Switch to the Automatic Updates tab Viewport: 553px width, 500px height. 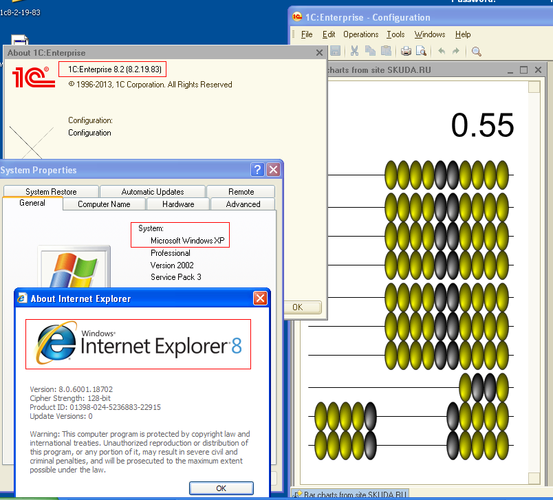(x=153, y=191)
